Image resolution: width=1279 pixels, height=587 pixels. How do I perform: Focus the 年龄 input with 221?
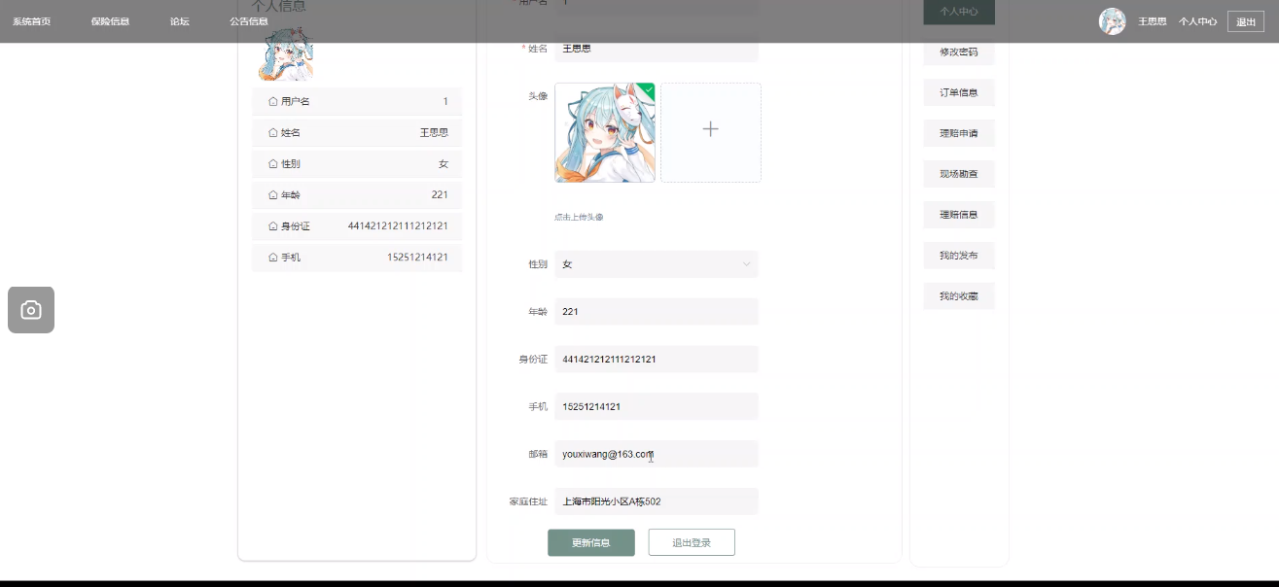pyautogui.click(x=657, y=312)
